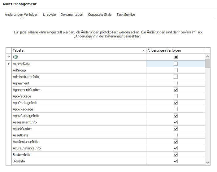The image size is (217, 172).
Task: Select the AppvPackageInfo row
Action: click(108, 116)
